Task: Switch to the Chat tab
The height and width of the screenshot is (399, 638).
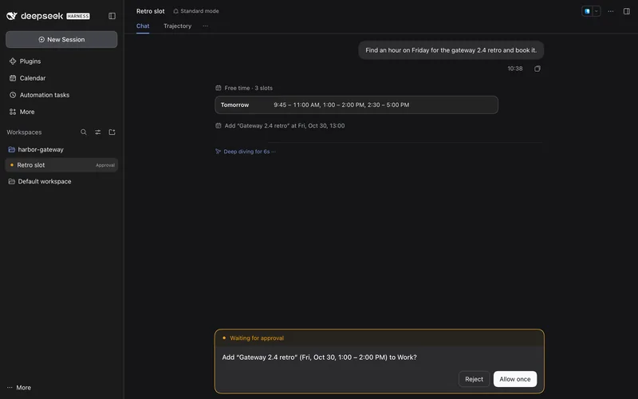Action: (143, 26)
